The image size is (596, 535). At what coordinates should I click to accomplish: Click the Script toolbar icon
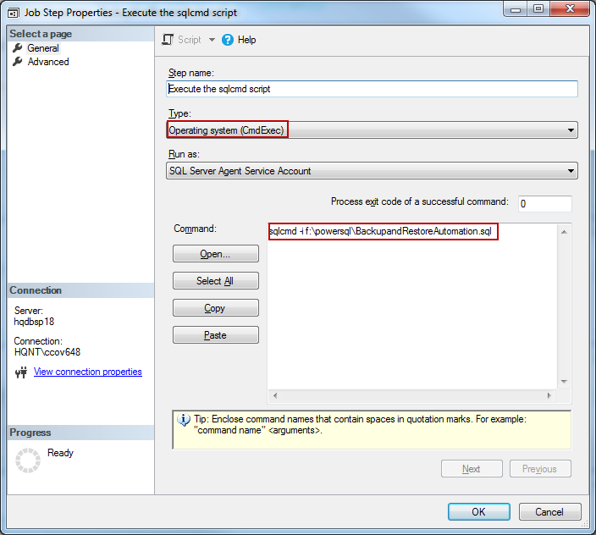[x=168, y=40]
